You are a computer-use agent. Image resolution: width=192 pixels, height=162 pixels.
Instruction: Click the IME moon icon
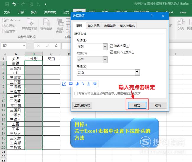coord(77,84)
